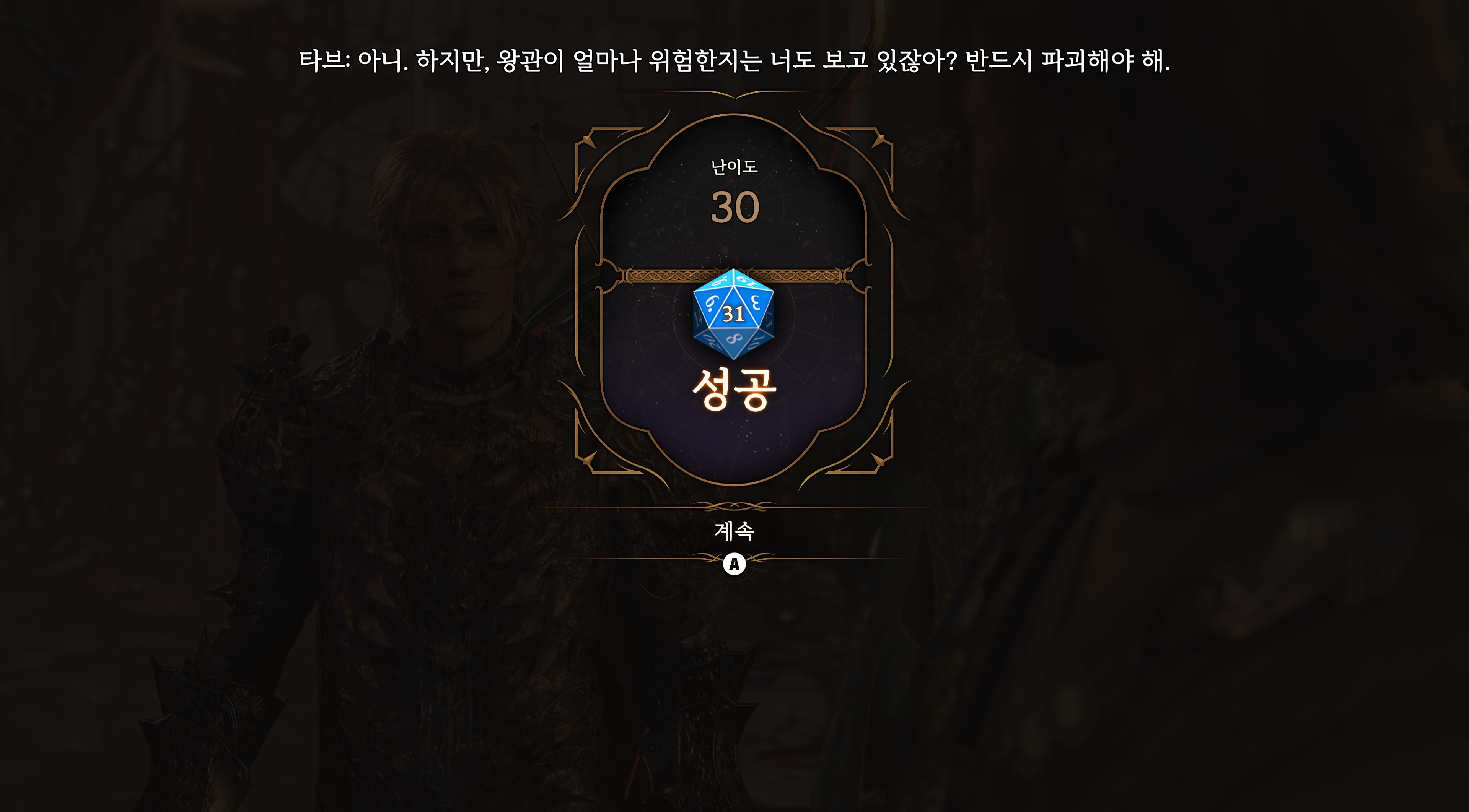1469x812 pixels.
Task: Click the difficulty number 30
Action: [x=735, y=207]
